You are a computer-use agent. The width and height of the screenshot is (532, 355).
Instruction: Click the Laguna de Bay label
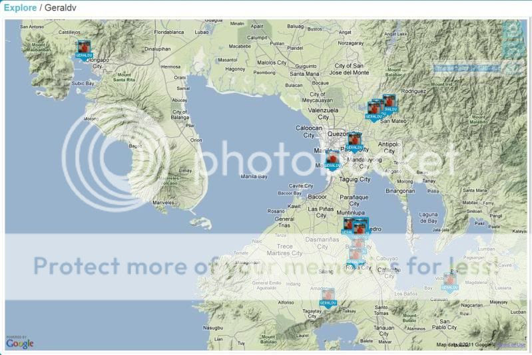(428, 217)
